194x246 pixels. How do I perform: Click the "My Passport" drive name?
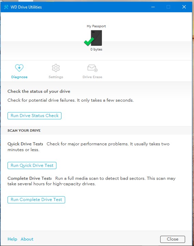[96, 26]
